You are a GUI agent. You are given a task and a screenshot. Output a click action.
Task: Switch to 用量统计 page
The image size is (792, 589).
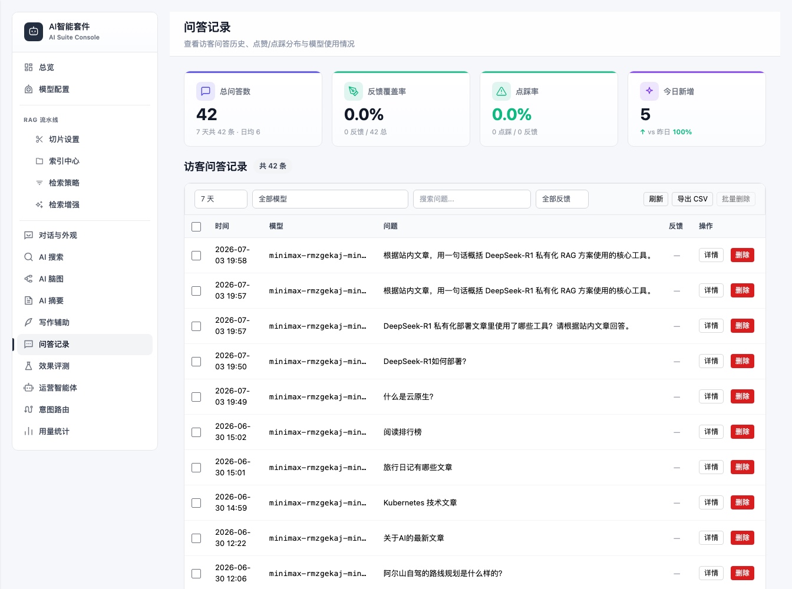[85, 431]
